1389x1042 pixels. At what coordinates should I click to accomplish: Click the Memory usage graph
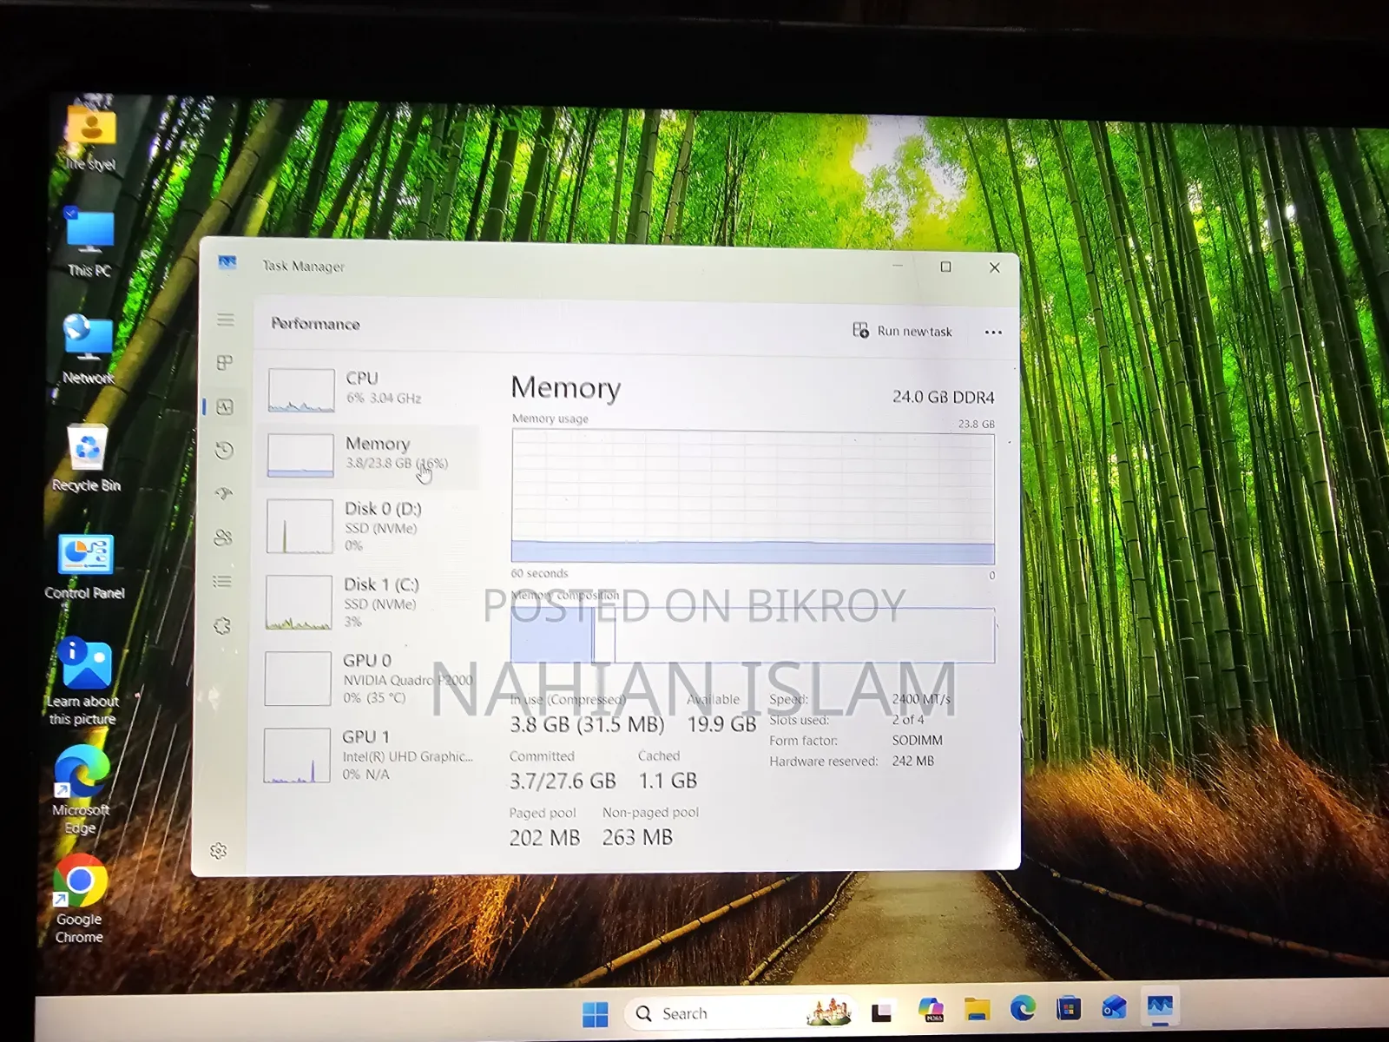tap(753, 498)
